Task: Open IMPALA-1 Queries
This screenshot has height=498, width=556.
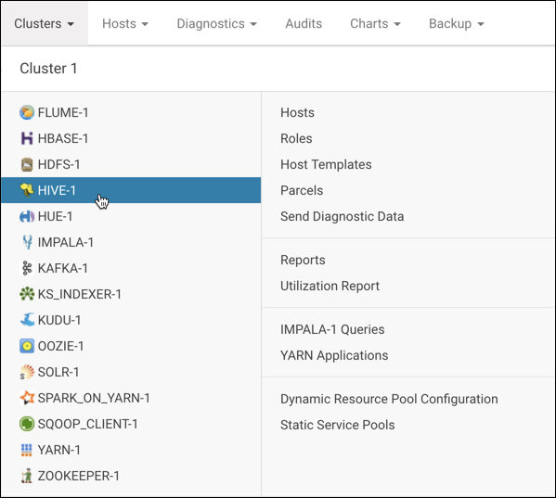Action: point(332,329)
